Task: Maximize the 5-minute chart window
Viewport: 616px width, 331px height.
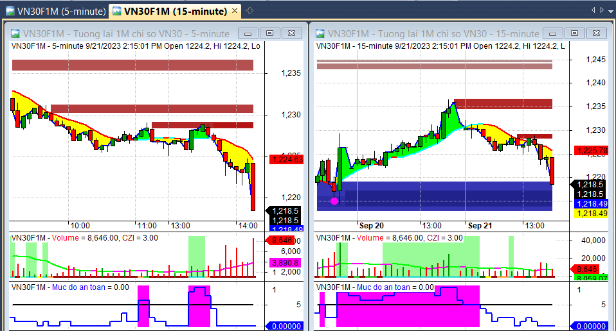Action: tap(269, 33)
